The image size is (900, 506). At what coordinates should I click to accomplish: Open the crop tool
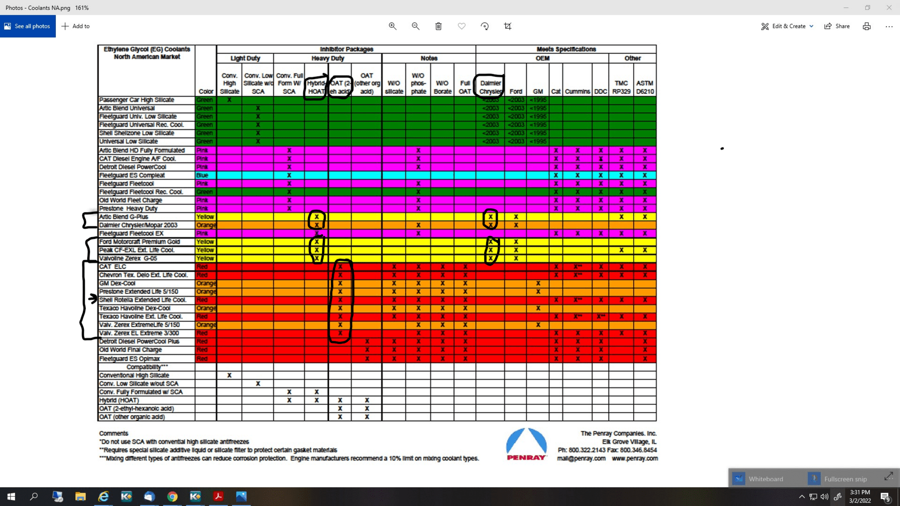(508, 26)
